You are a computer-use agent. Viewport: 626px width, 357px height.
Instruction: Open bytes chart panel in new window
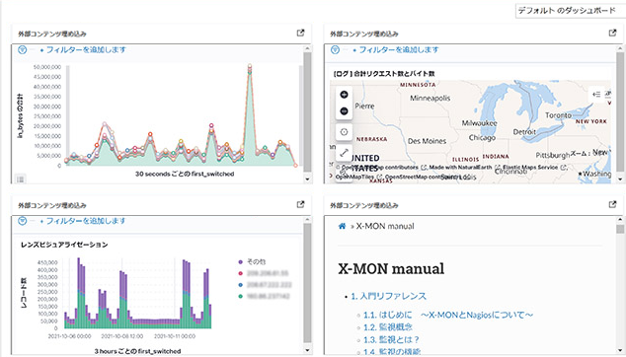click(x=300, y=34)
